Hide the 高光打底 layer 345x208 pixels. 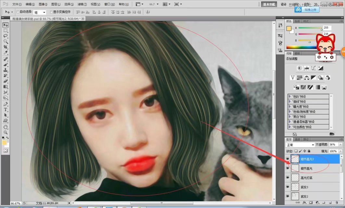(287, 177)
